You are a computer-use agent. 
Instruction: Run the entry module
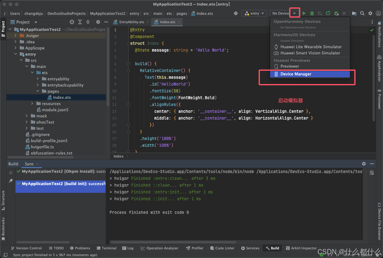pyautogui.click(x=304, y=13)
